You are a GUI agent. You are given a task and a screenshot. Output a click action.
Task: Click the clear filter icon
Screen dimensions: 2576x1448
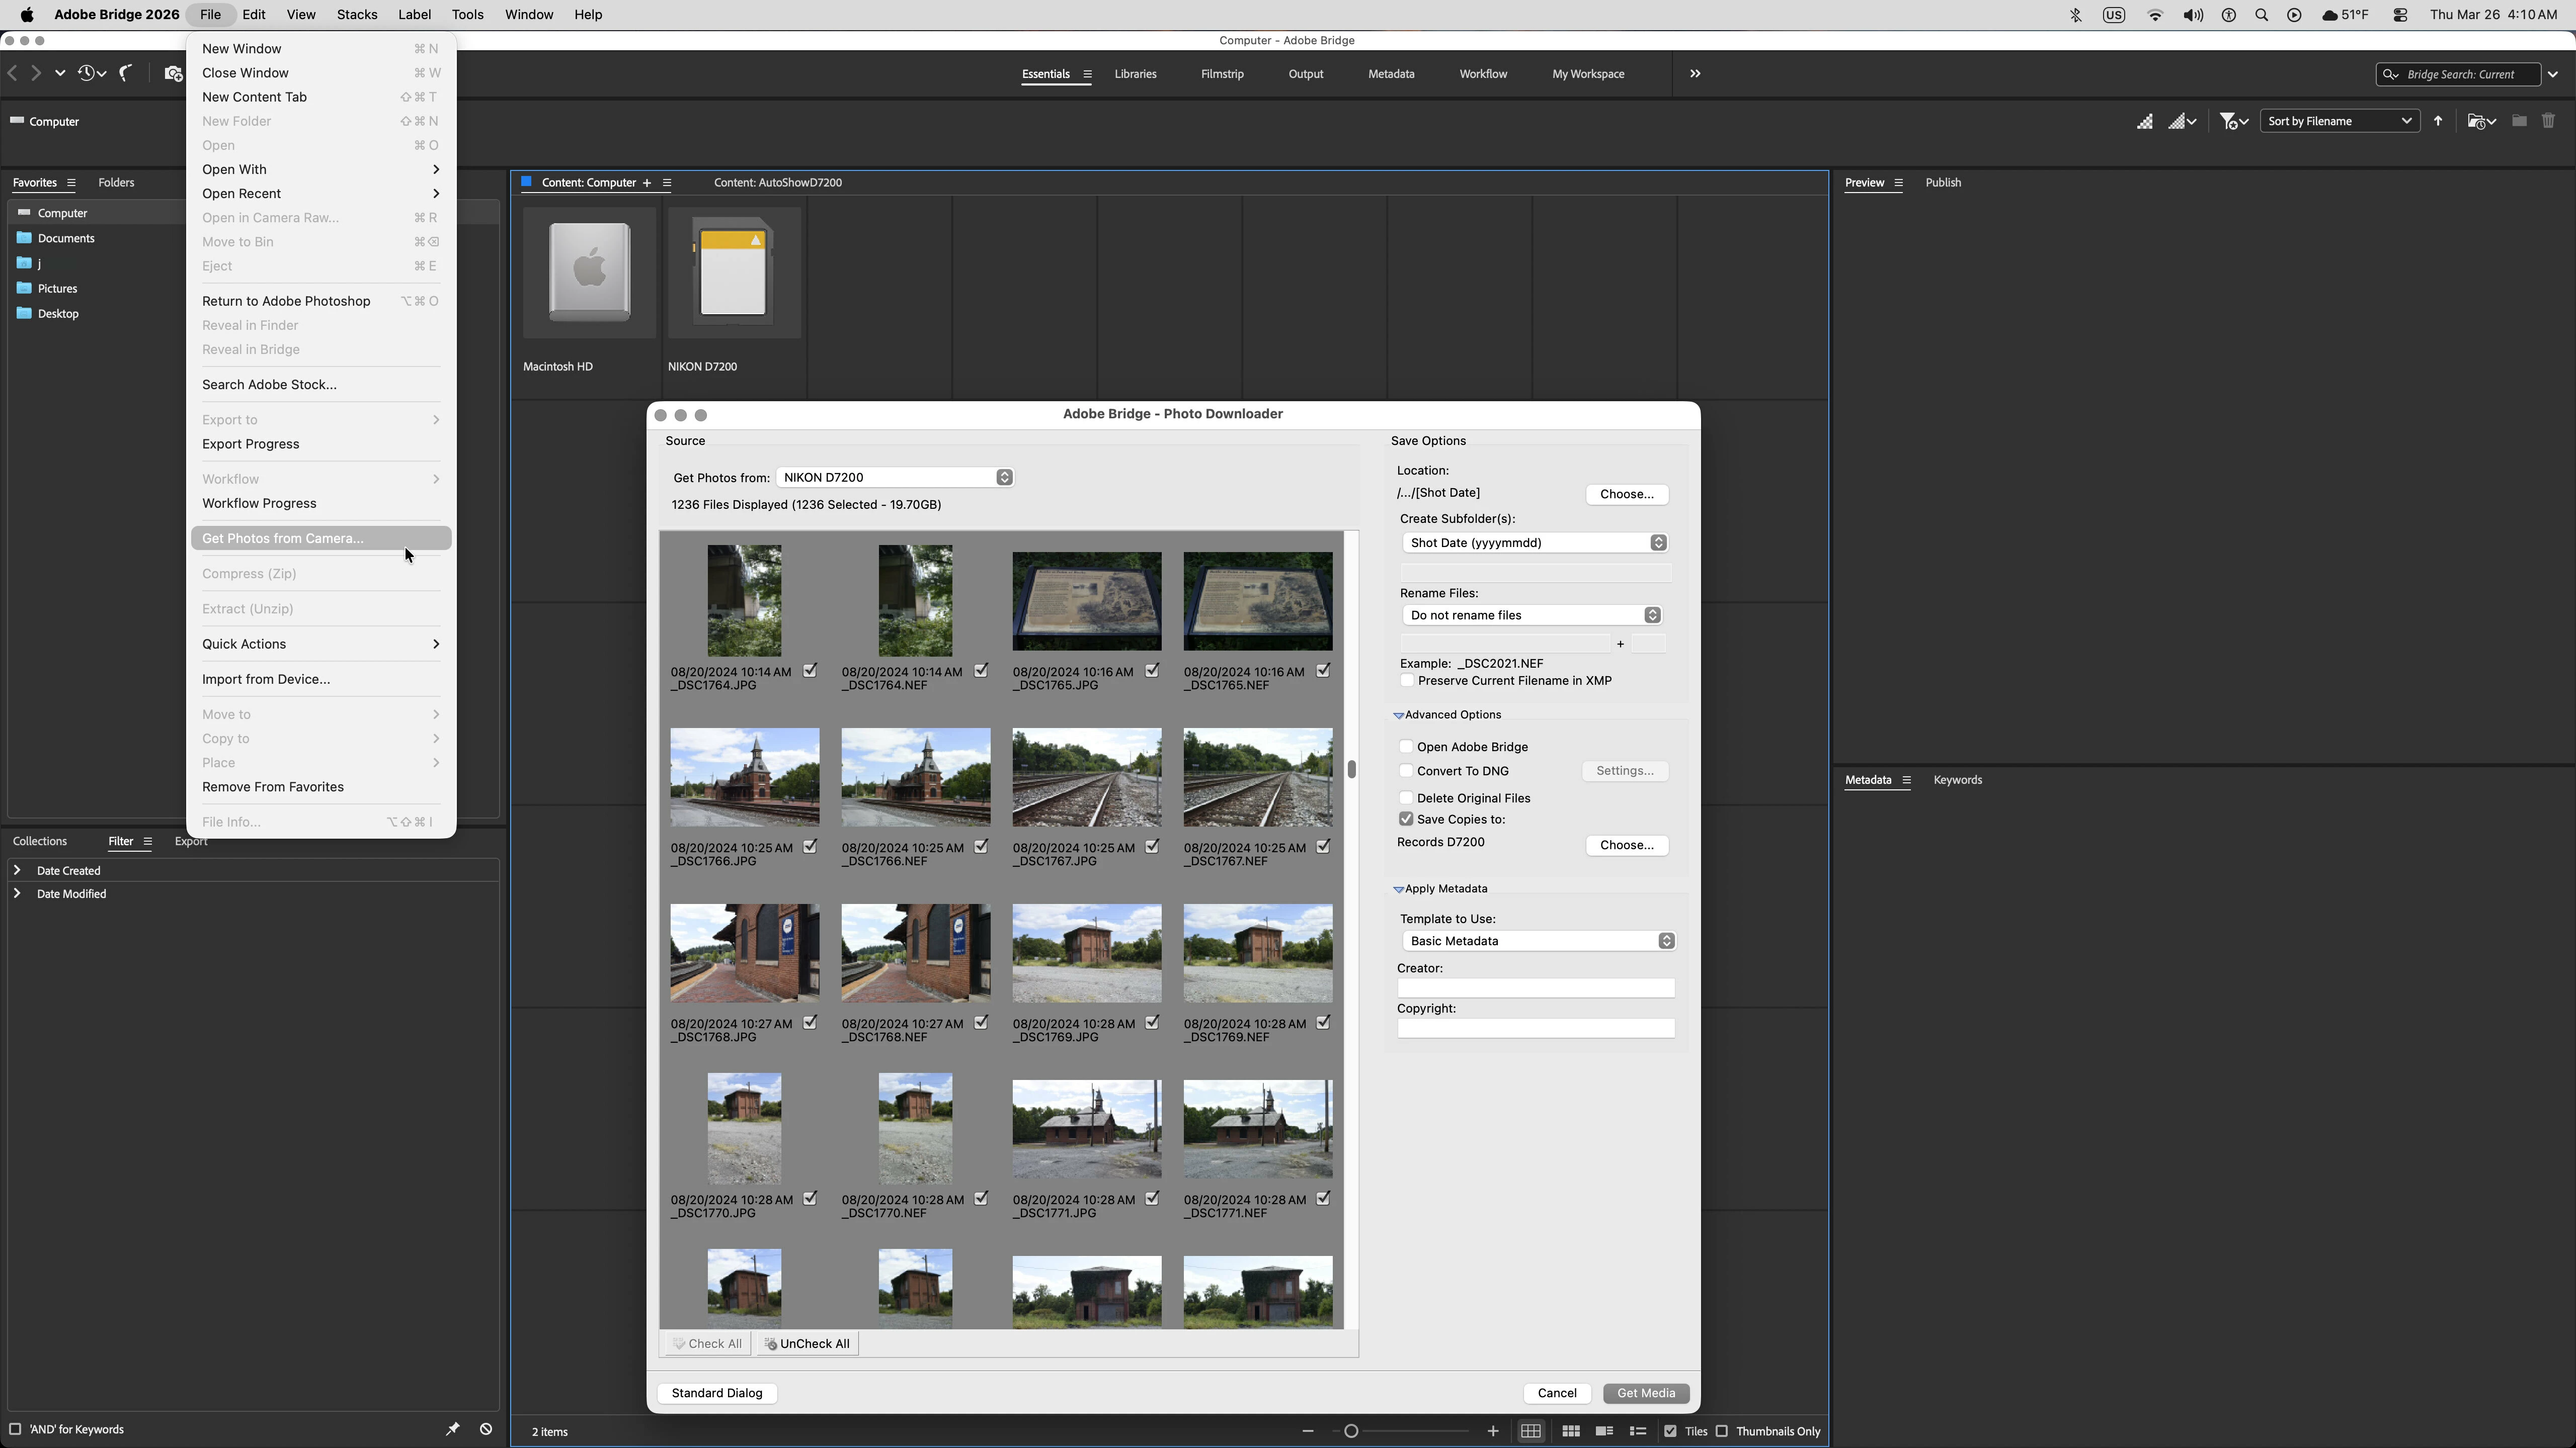(486, 1429)
